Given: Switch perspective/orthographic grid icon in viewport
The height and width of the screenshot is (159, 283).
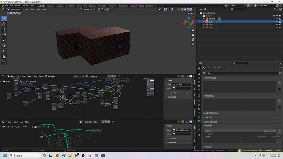Looking at the screenshot, I should (x=193, y=44).
